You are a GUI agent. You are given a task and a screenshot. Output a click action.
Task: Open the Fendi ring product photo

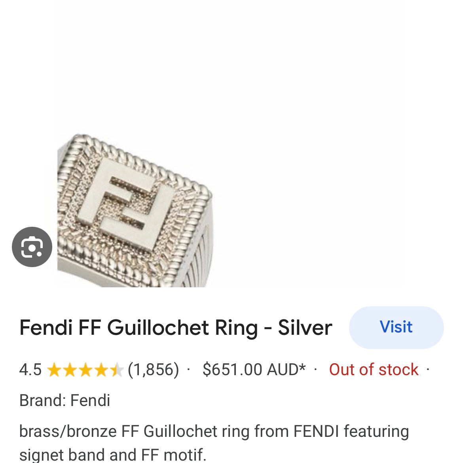(135, 210)
